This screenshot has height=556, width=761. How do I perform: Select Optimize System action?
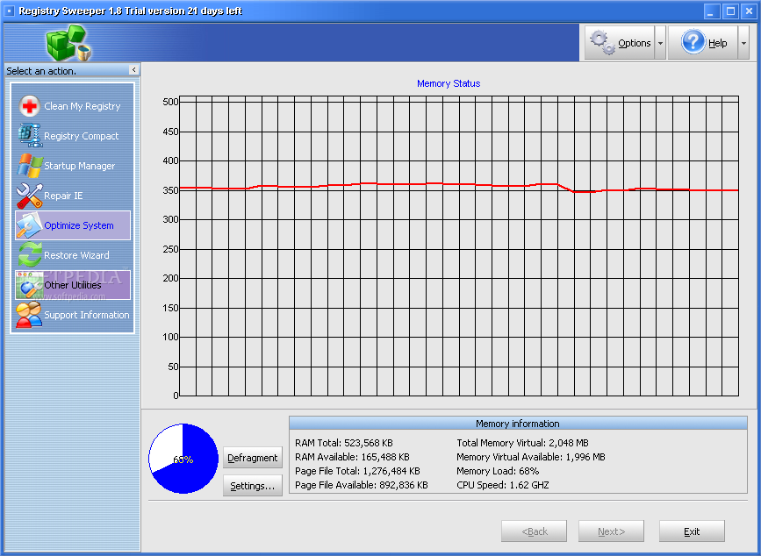pyautogui.click(x=73, y=225)
